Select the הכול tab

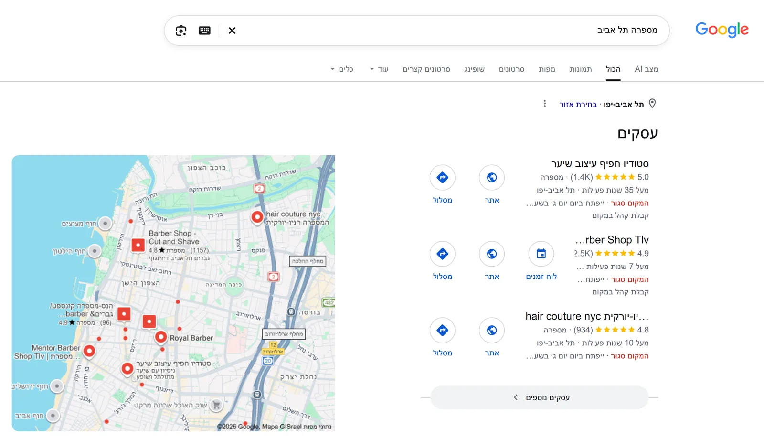tap(613, 69)
